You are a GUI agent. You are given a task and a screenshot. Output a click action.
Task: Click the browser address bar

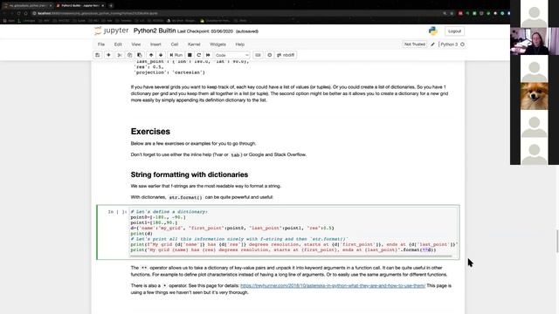tap(235, 13)
